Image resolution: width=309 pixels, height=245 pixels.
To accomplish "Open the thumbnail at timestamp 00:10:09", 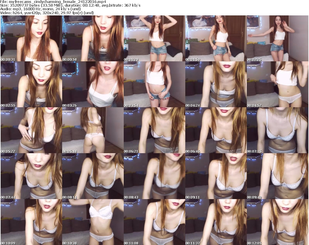I will (31, 222).
